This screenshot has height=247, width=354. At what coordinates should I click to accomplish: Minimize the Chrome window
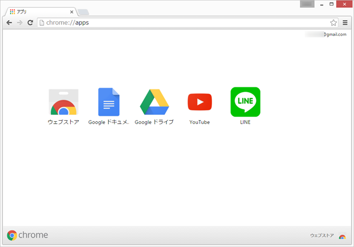[x=322, y=4]
